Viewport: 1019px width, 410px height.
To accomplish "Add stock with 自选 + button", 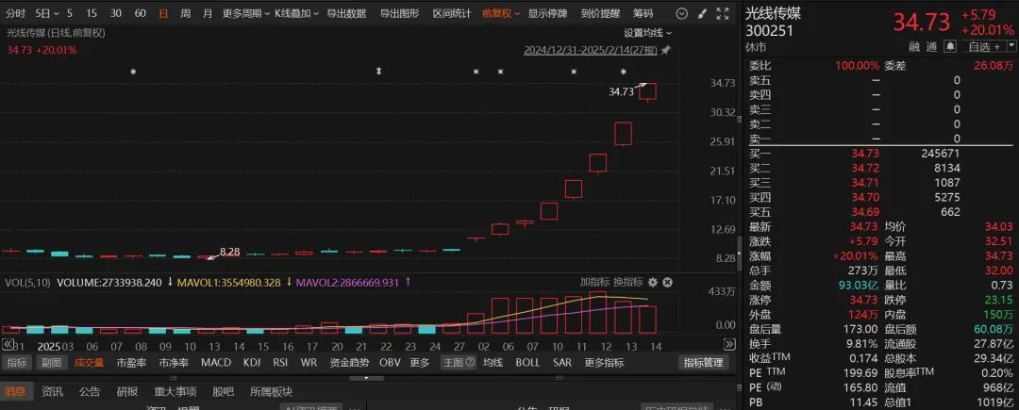I will pos(983,46).
